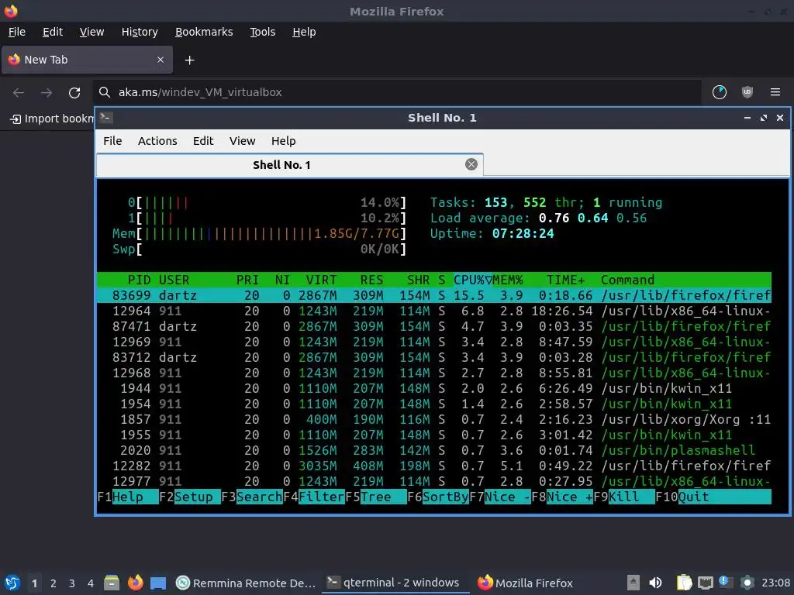Viewport: 794px width, 595px height.
Task: Close the Shell No. 1 terminal tab
Action: pos(471,164)
